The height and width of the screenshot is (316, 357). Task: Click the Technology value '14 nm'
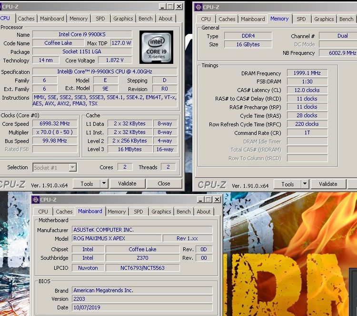(46, 60)
